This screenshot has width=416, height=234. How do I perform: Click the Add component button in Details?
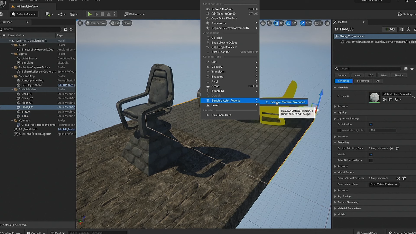(x=390, y=29)
